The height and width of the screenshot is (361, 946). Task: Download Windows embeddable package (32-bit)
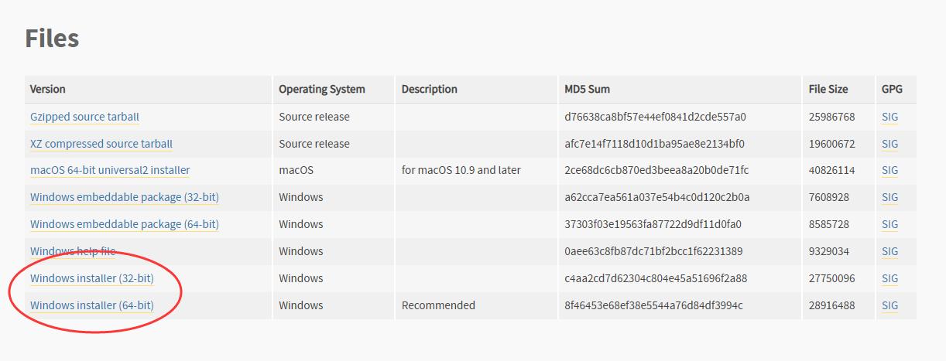pos(124,197)
